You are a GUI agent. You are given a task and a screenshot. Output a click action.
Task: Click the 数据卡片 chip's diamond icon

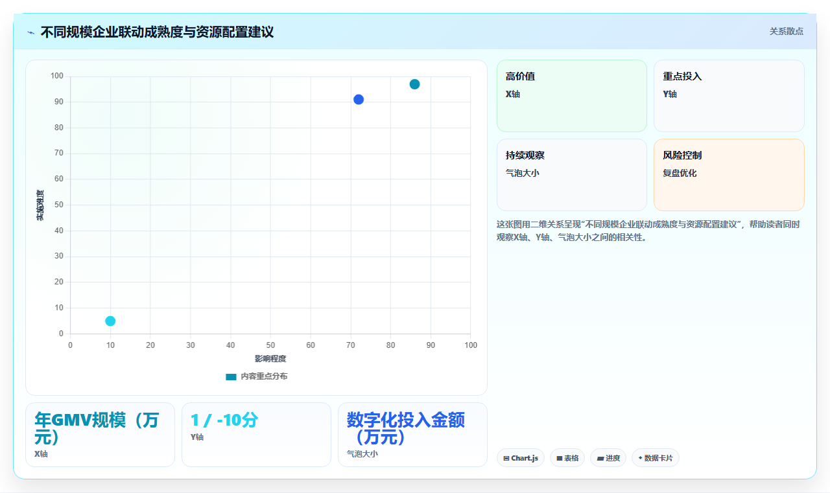click(640, 458)
